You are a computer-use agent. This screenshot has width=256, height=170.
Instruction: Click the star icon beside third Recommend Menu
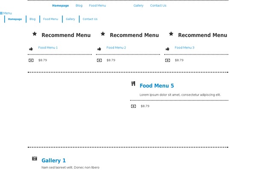(171, 34)
